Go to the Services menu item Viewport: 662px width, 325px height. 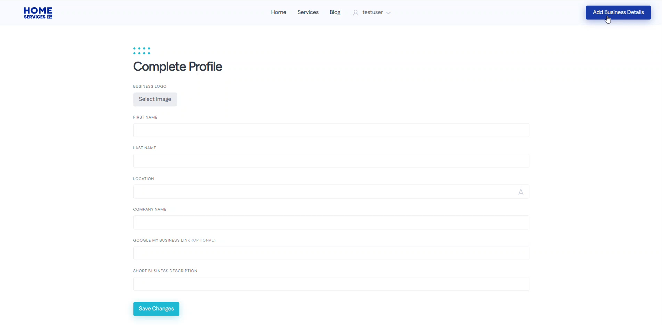click(308, 12)
